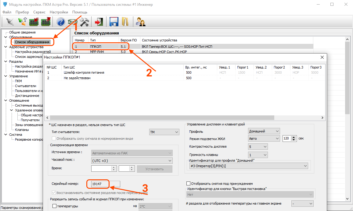Open the wrench and hammer tools icon

coord(85,22)
